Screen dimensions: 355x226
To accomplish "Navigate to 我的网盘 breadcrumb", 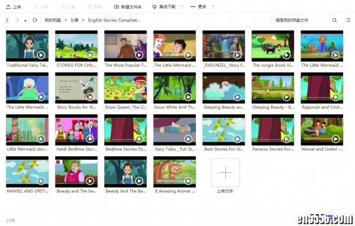I will (x=53, y=20).
